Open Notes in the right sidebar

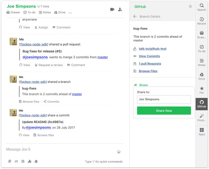(202, 63)
